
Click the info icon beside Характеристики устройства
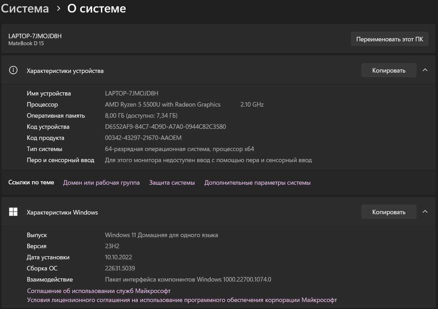[x=13, y=70]
